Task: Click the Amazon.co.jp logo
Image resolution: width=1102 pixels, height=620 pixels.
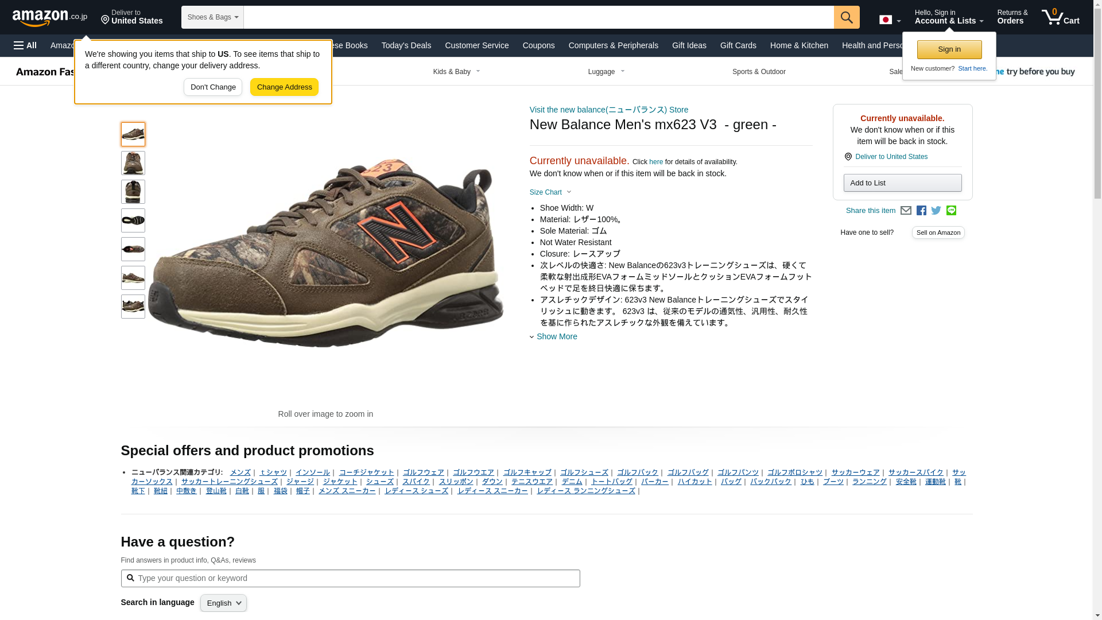Action: (49, 18)
